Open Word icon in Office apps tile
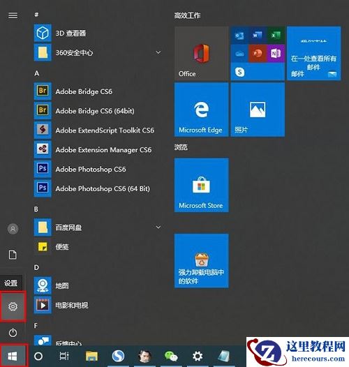Screen dimensions: 349x367 pyautogui.click(x=258, y=35)
